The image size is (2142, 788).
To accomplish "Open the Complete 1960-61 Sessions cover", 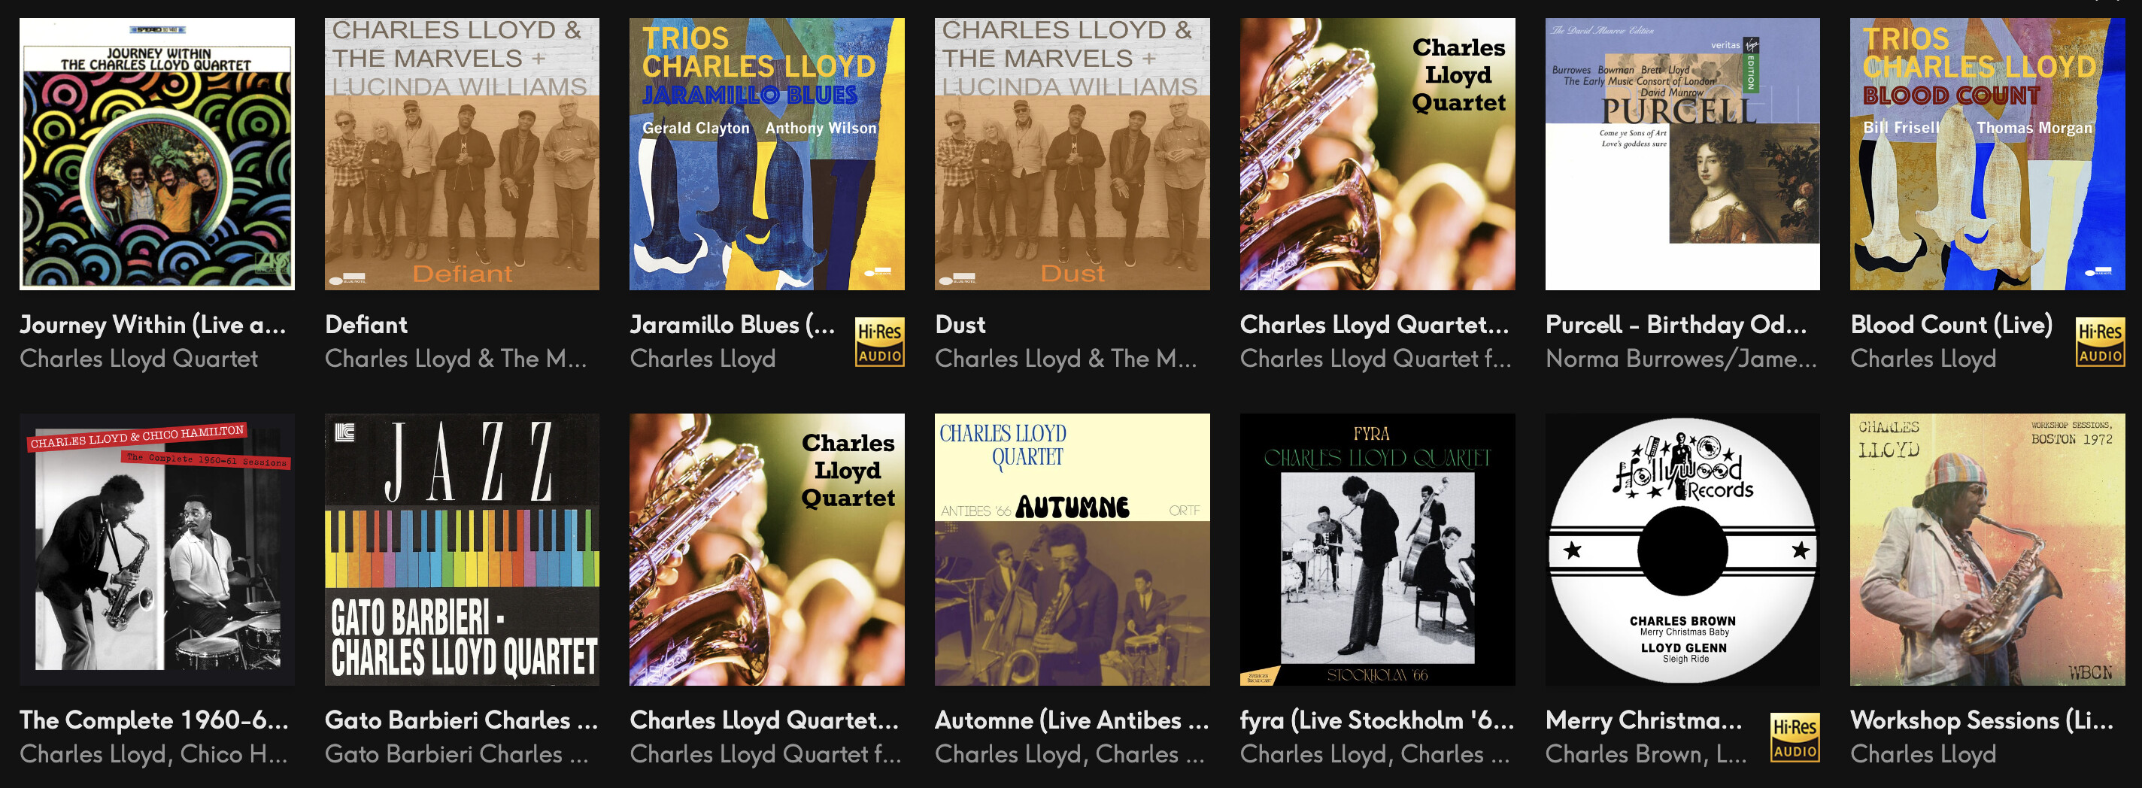I will pyautogui.click(x=157, y=550).
